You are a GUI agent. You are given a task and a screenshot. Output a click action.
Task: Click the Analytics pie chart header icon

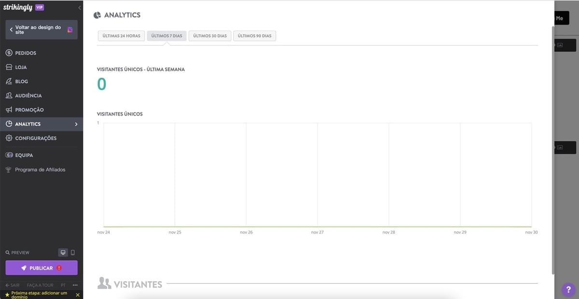97,15
